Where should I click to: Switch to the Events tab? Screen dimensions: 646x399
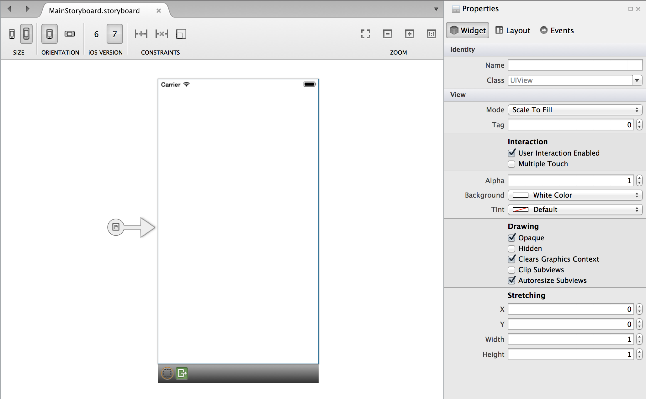tap(557, 30)
